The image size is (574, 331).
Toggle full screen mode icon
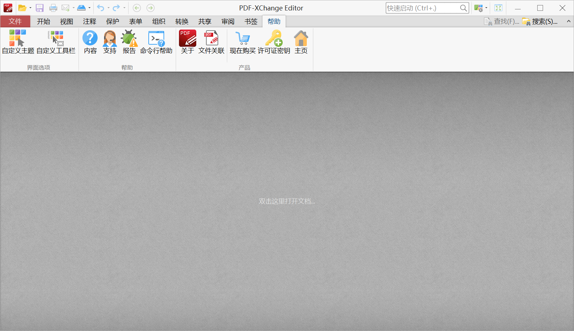498,8
